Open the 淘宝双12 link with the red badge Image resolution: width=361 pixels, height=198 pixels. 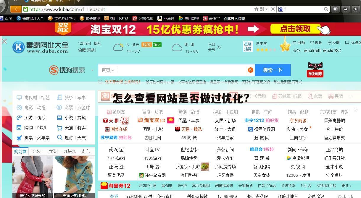(x=156, y=120)
